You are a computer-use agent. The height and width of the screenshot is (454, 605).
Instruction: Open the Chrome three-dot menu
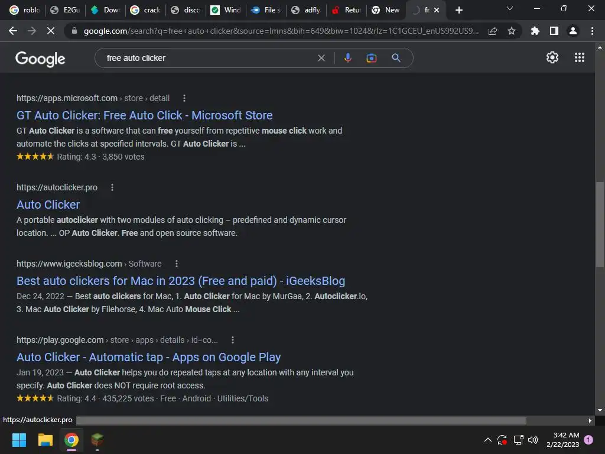(x=592, y=31)
